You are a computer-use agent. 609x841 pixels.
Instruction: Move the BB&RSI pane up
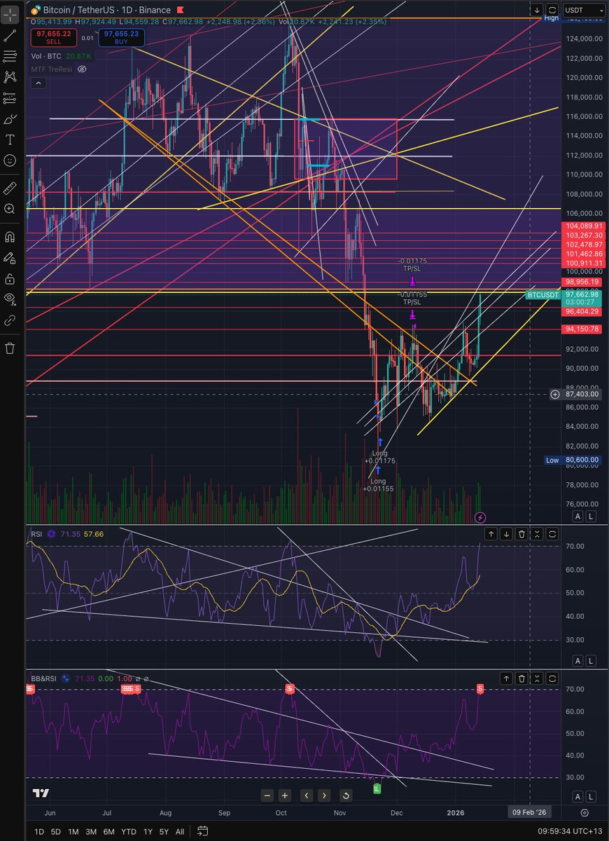(x=507, y=678)
